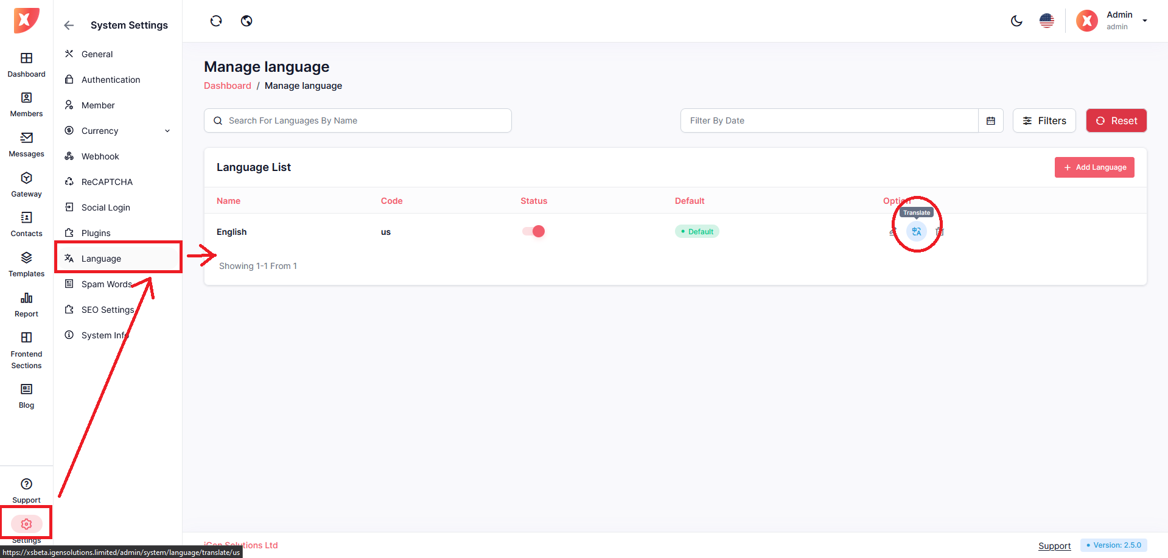Screen dimensions: 1168x558
Task: Click the edit icon in English row
Action: [893, 232]
